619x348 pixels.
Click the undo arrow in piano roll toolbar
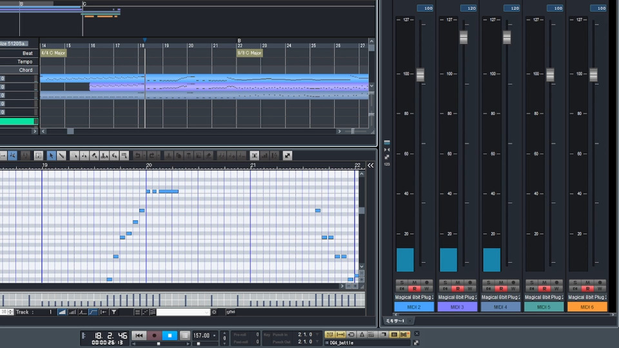click(x=137, y=156)
